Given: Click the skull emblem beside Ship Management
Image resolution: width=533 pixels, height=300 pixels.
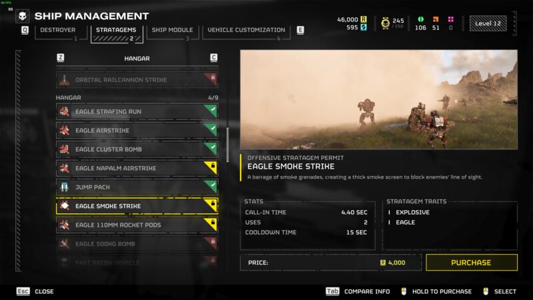Looking at the screenshot, I should [x=23, y=16].
